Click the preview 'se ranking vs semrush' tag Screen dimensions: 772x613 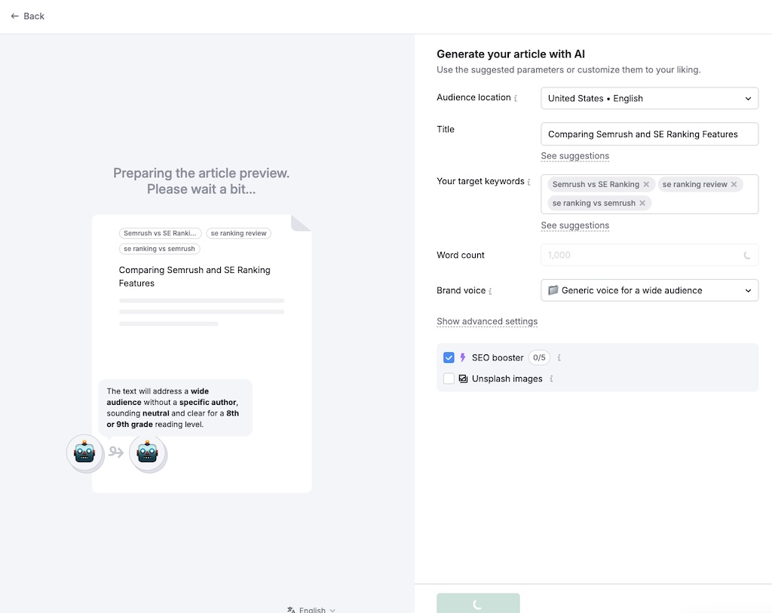click(159, 249)
